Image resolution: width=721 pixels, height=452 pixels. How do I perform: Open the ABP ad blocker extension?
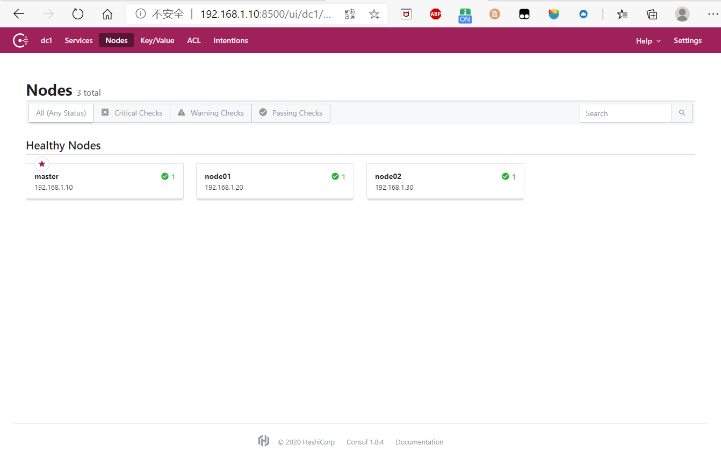pyautogui.click(x=436, y=15)
